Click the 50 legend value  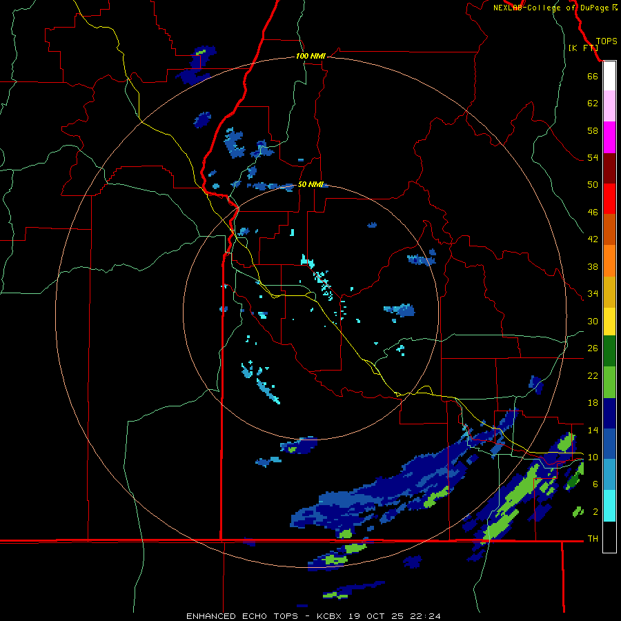click(593, 184)
